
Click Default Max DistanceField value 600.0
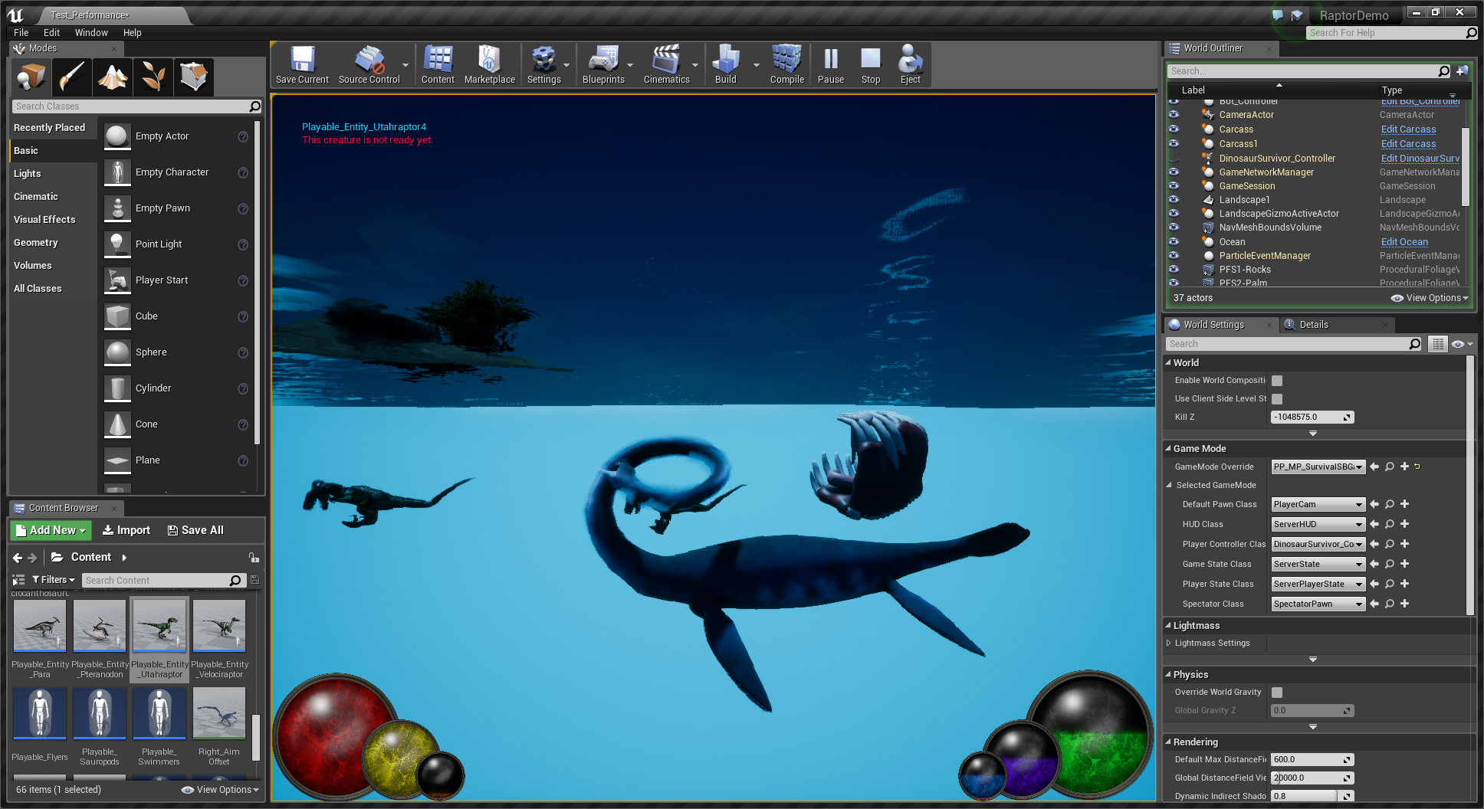(x=1312, y=760)
